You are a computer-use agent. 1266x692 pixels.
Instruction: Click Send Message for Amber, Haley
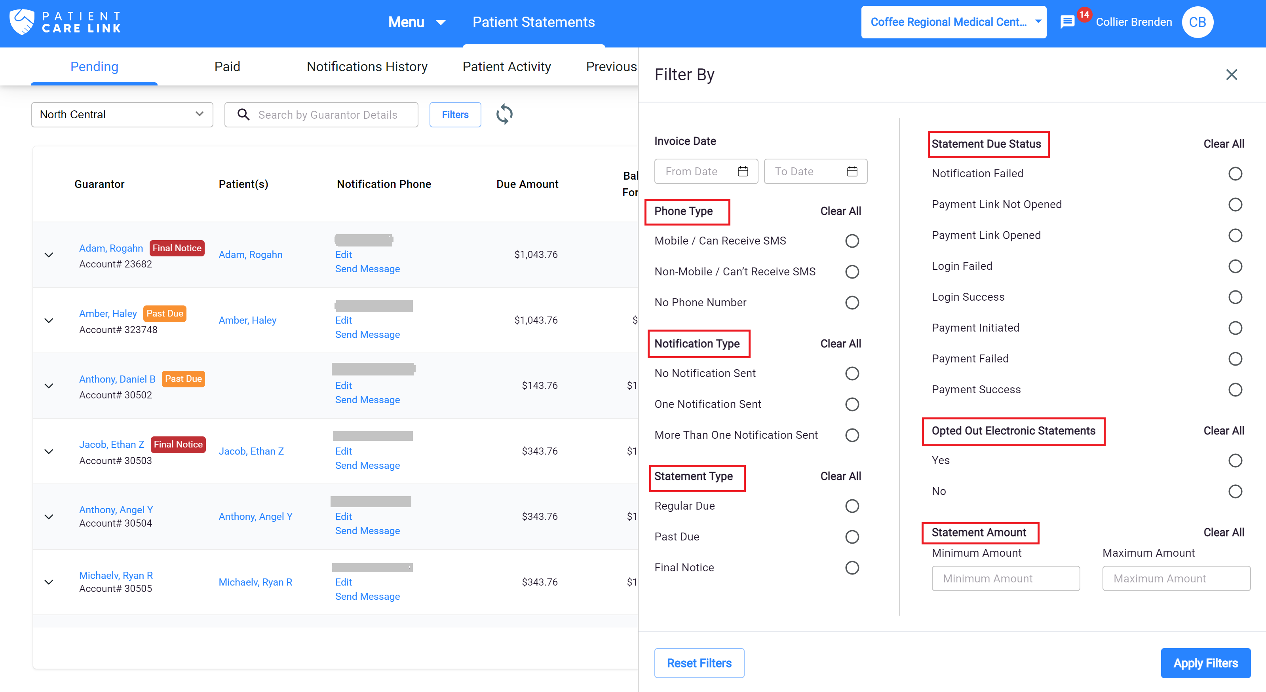pos(367,334)
